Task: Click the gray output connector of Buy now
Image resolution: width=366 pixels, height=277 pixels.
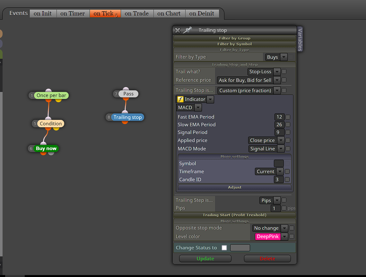Action: tap(51, 154)
